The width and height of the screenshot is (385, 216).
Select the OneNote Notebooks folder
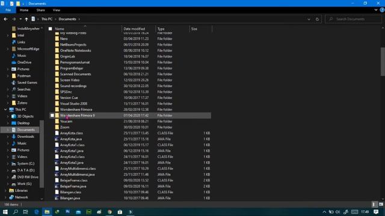point(76,50)
